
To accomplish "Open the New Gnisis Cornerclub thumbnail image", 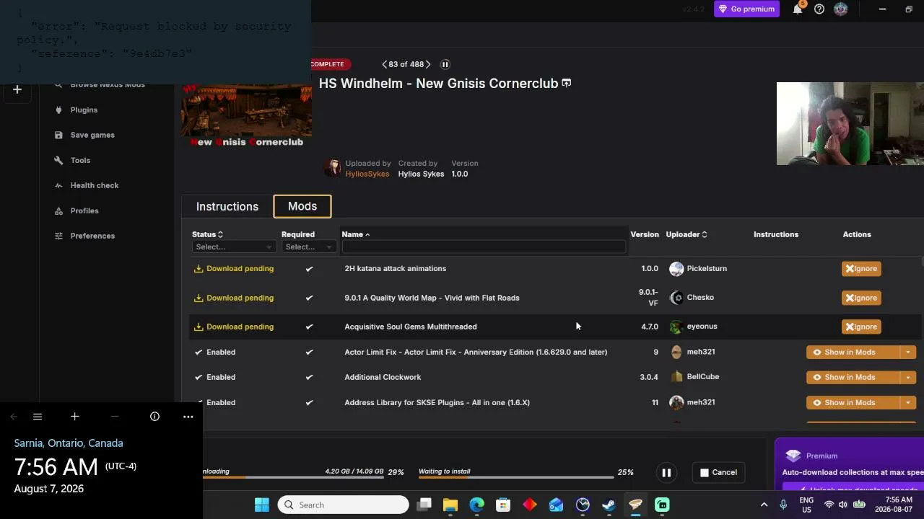I will click(247, 115).
